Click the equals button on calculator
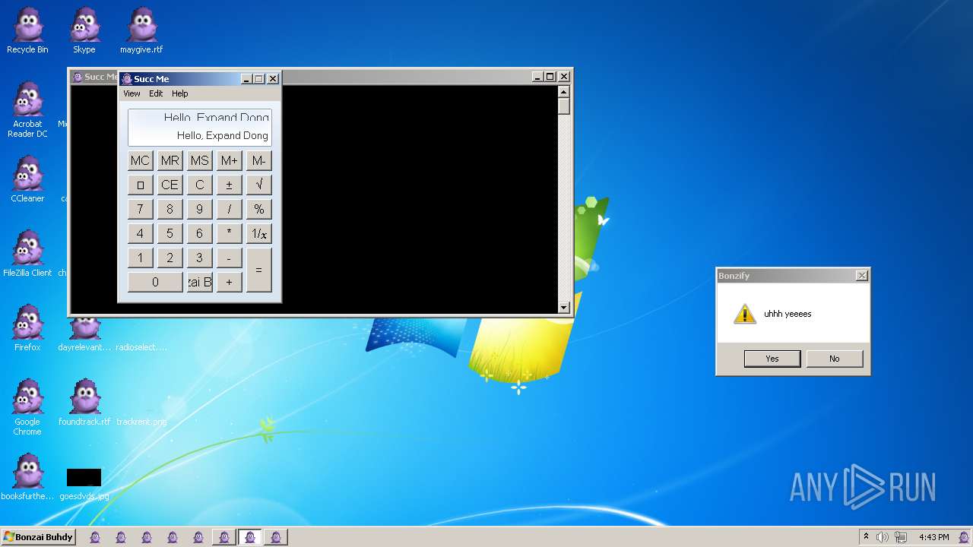The height and width of the screenshot is (547, 973). (x=258, y=270)
